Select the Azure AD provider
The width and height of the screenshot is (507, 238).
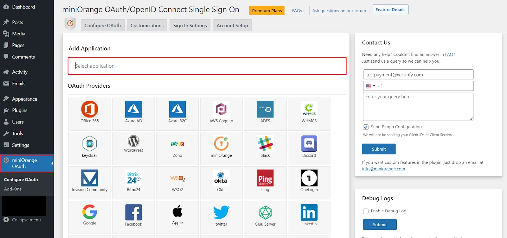[x=133, y=109]
